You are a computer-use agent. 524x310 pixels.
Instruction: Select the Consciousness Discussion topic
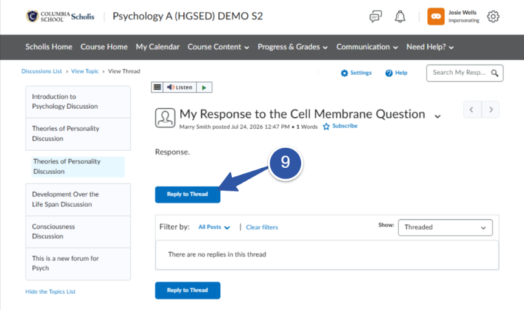[x=78, y=231]
